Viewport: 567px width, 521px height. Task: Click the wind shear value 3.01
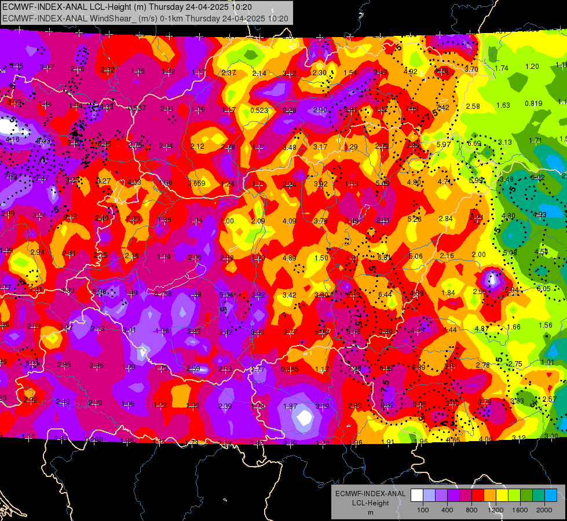click(x=129, y=330)
